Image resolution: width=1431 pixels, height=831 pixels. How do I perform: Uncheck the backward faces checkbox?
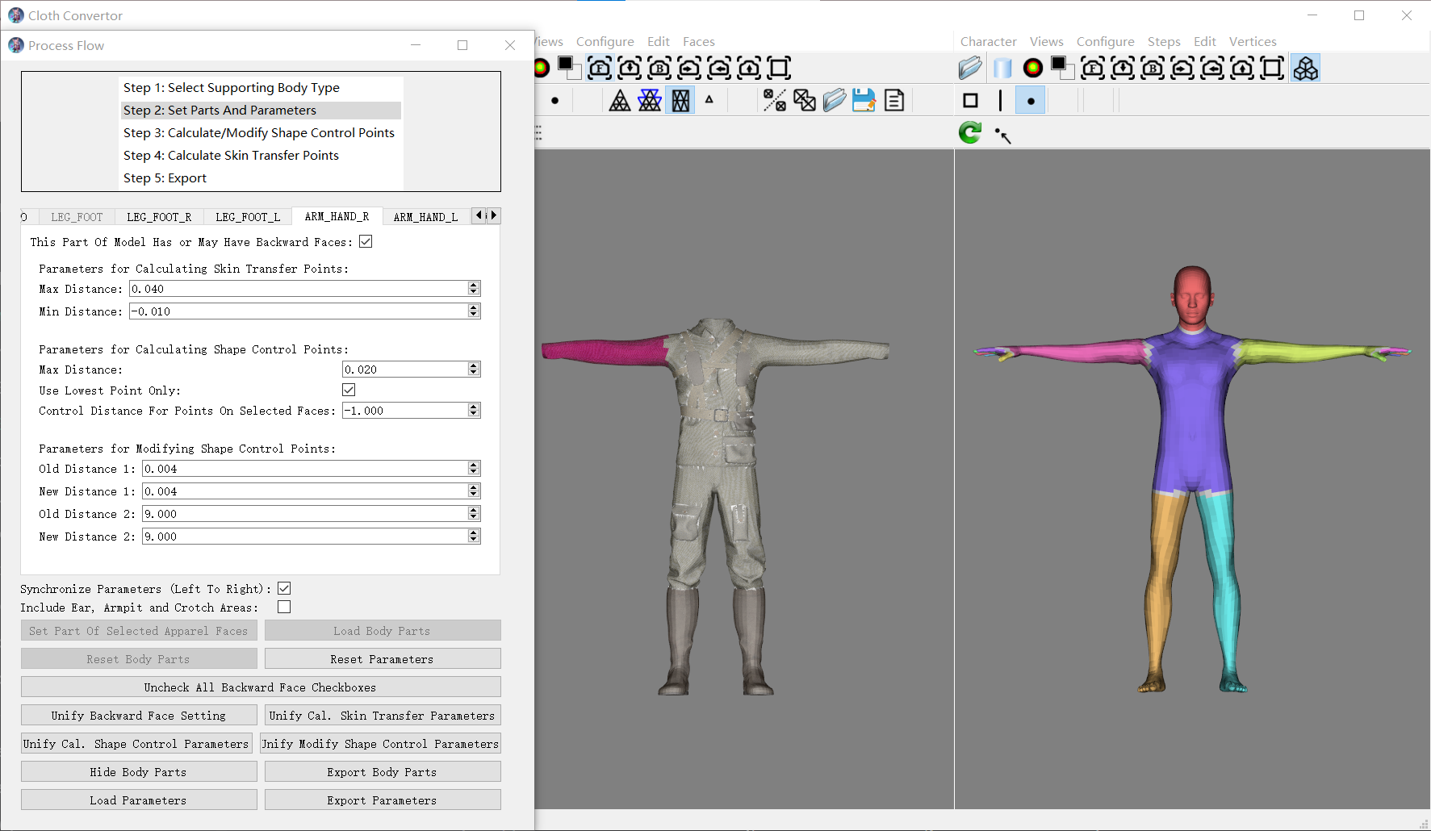point(366,241)
